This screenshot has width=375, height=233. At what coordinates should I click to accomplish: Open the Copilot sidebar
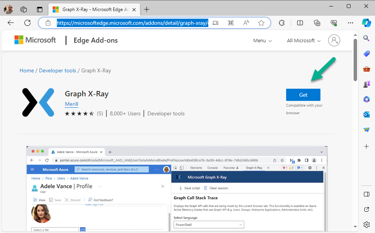366,23
